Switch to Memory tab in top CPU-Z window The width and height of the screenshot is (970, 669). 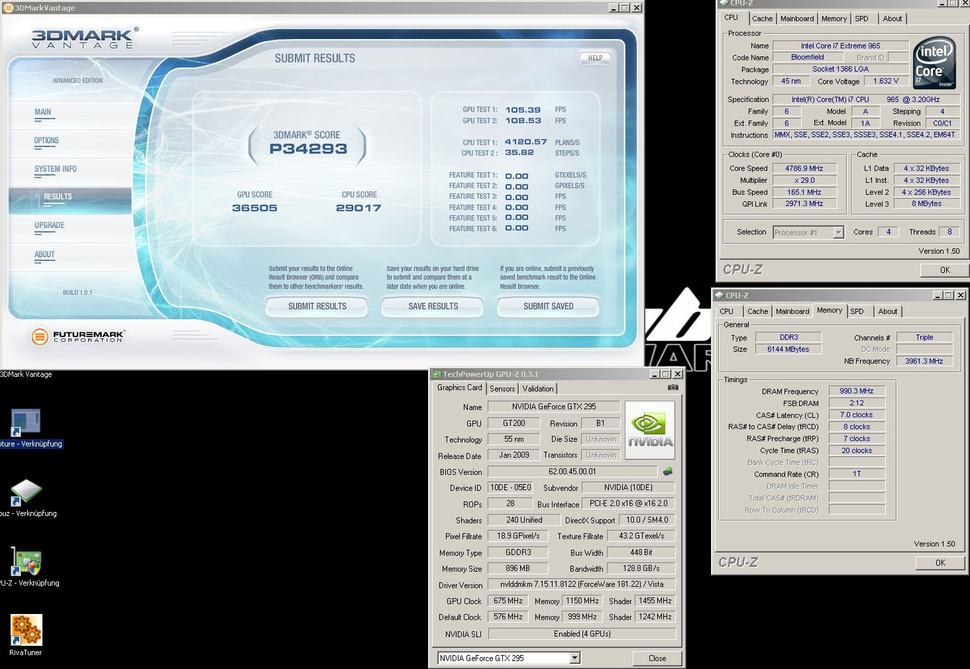coord(834,19)
